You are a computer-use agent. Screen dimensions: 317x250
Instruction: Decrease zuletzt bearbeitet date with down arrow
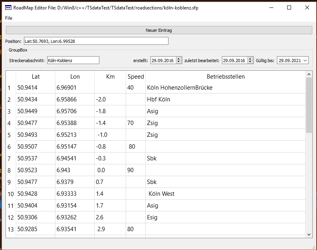point(250,62)
